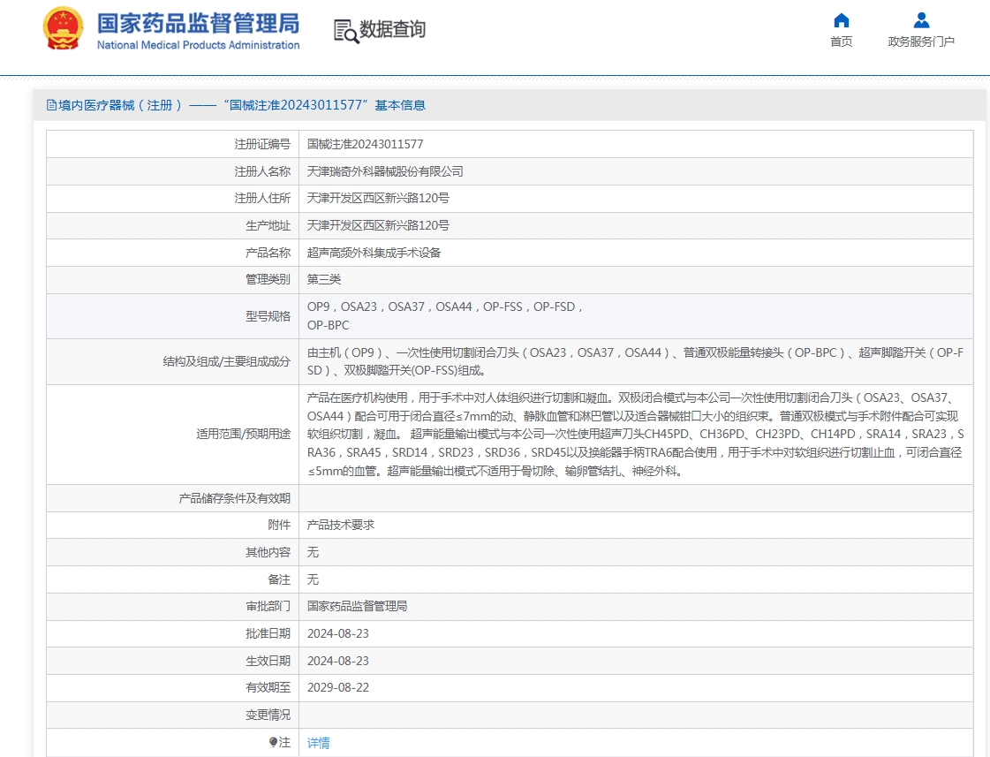This screenshot has width=990, height=757.
Task: Click the 注册人名称 row label
Action: coord(262,171)
